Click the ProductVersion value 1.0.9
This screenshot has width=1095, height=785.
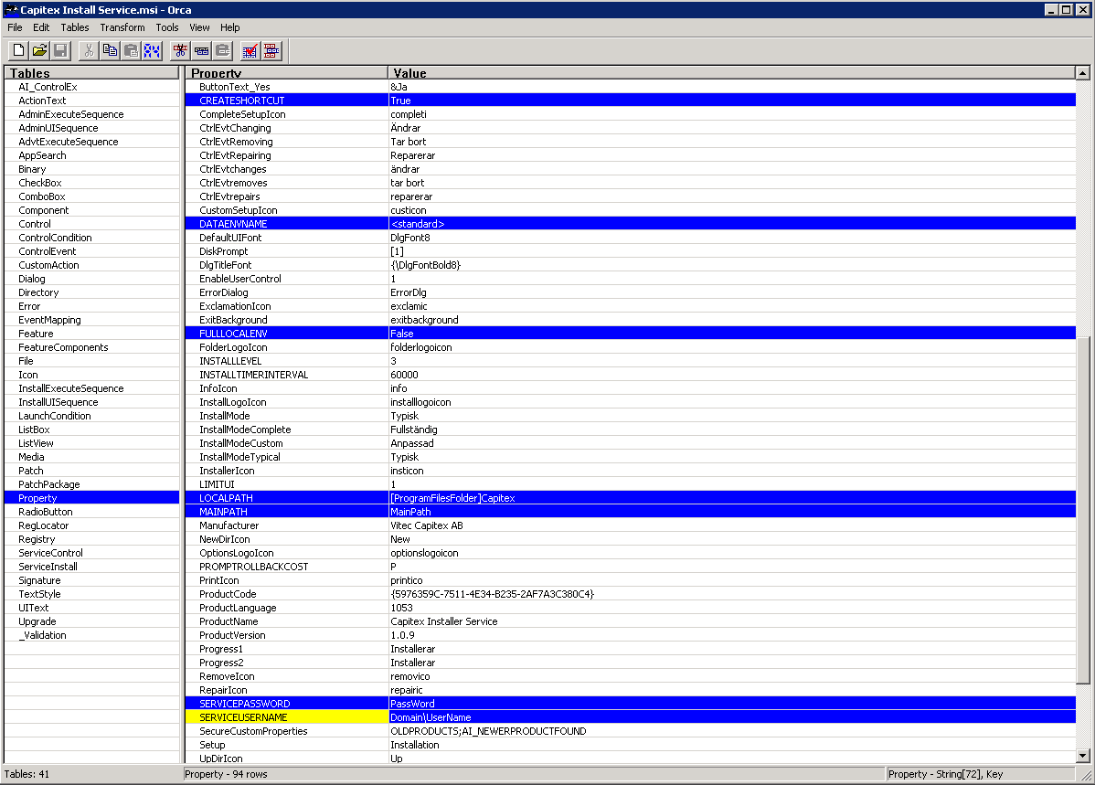tap(732, 635)
